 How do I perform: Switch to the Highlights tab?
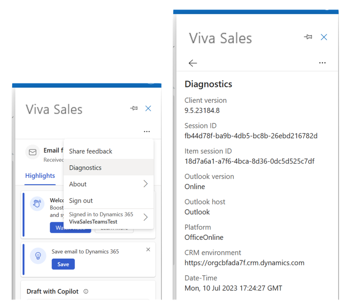pyautogui.click(x=40, y=176)
